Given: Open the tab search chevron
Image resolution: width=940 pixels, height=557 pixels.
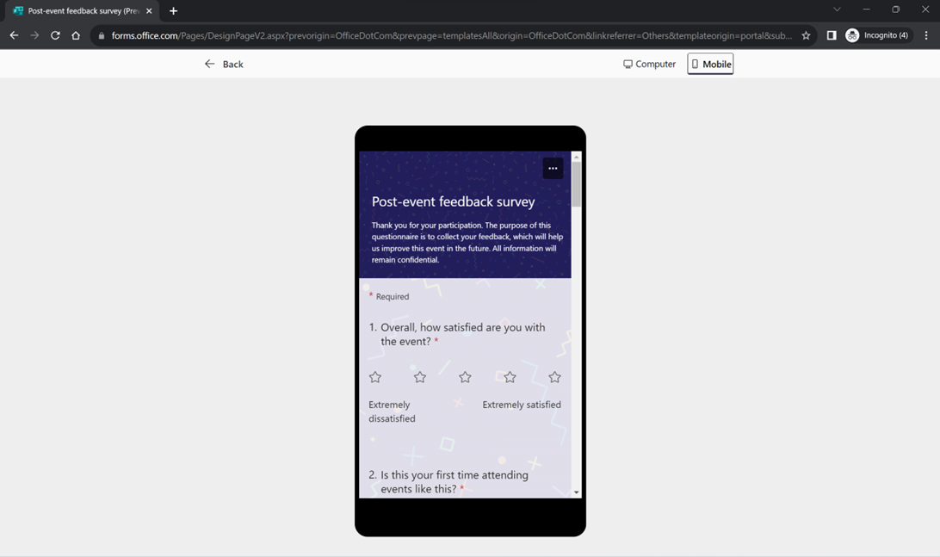Looking at the screenshot, I should [x=837, y=9].
